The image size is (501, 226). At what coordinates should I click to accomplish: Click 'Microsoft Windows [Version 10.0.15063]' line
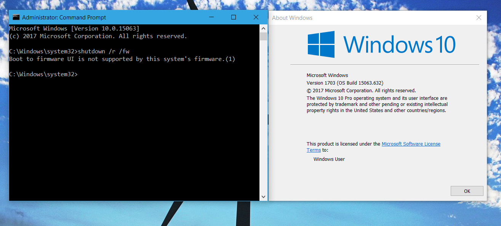[x=74, y=29]
